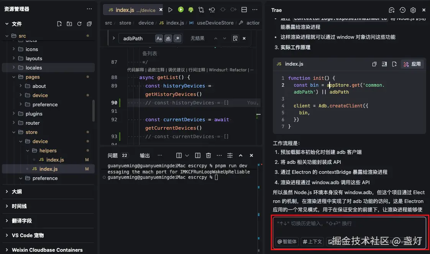This screenshot has width=430, height=254.
Task: Collapse the pages folder
Action: click(x=13, y=77)
